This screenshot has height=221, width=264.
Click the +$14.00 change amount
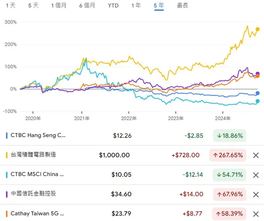point(191,194)
